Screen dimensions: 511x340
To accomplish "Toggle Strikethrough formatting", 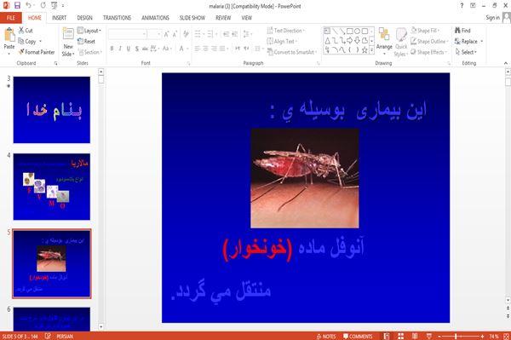I will pyautogui.click(x=145, y=49).
